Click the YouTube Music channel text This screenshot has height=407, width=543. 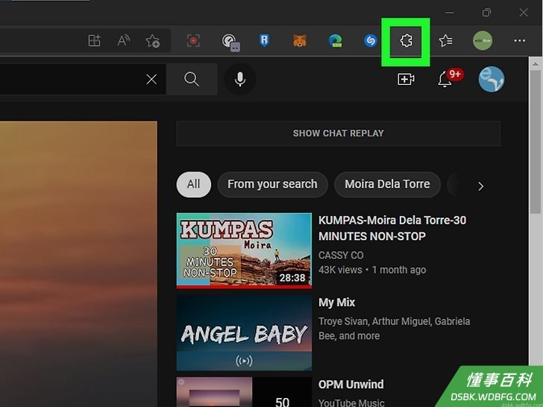tap(351, 403)
